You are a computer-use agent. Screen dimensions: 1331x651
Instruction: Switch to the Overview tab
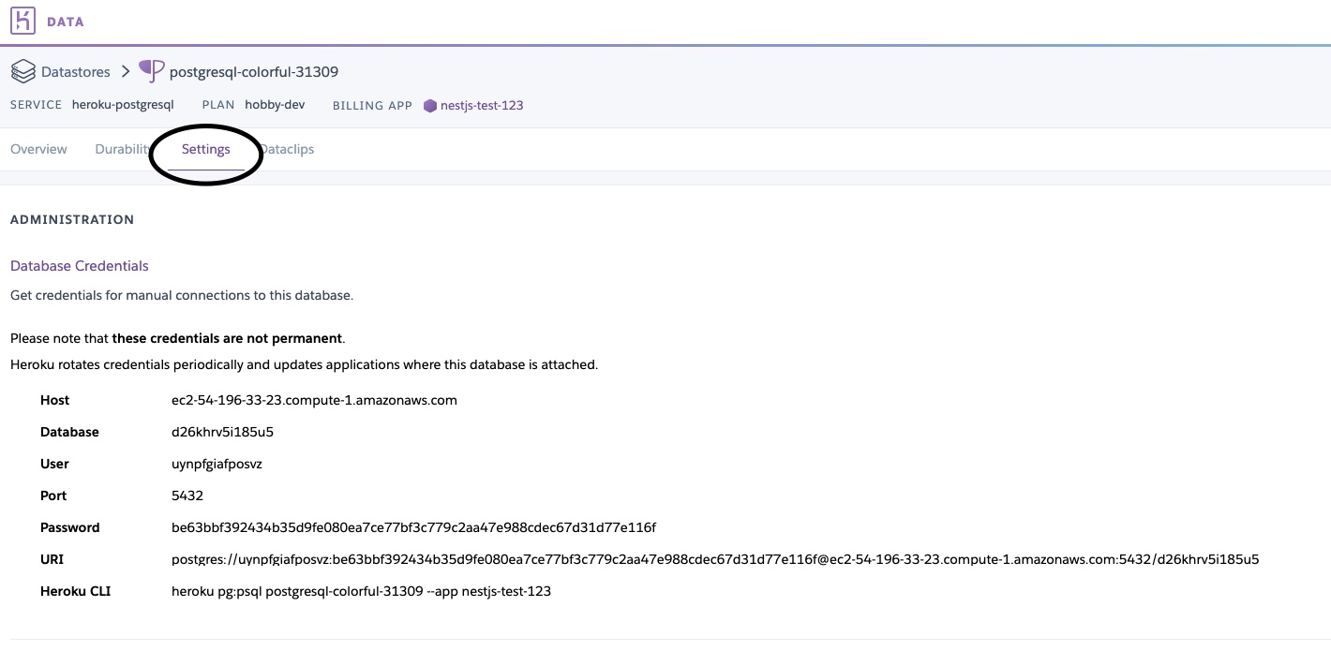pyautogui.click(x=38, y=149)
